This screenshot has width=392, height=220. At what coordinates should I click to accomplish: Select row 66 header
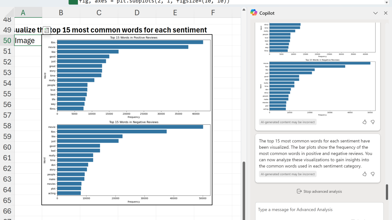pyautogui.click(x=7, y=211)
